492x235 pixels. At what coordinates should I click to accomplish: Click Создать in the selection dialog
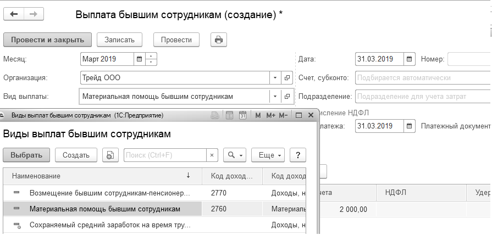[76, 155]
